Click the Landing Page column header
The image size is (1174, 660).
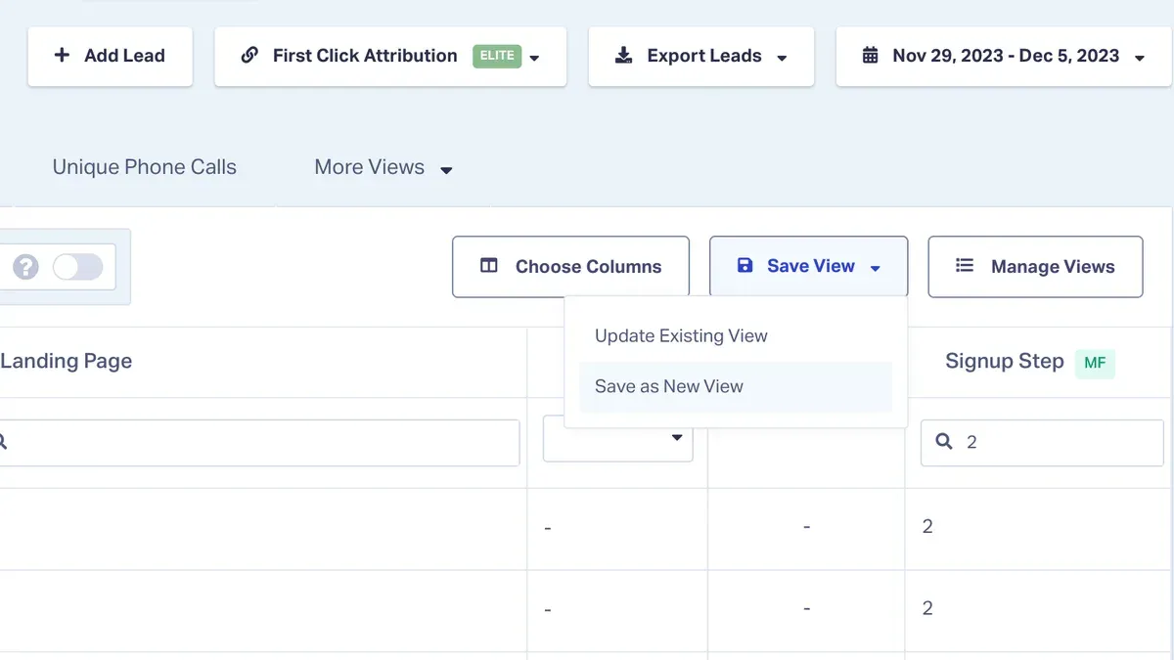[x=67, y=361]
